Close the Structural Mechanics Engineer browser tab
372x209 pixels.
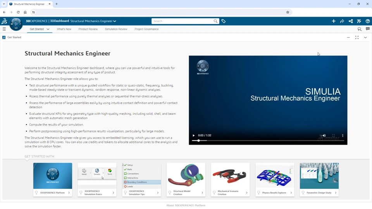coord(50,4)
